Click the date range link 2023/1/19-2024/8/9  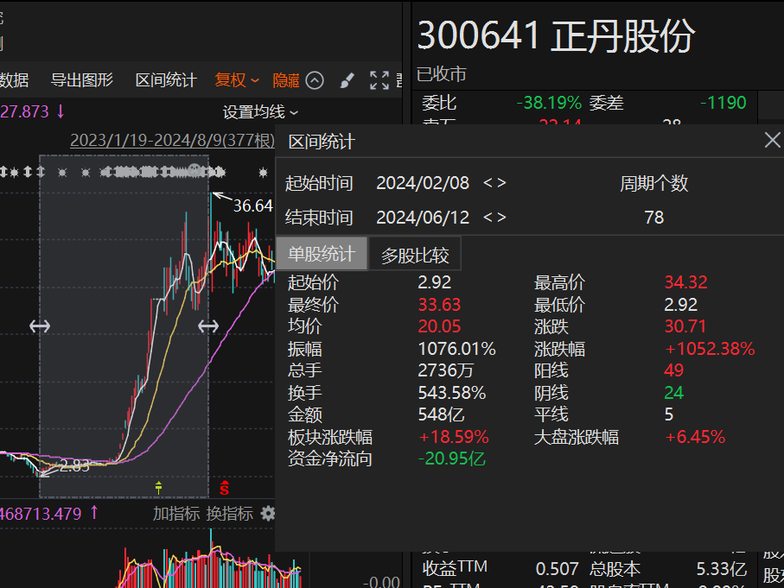(172, 140)
